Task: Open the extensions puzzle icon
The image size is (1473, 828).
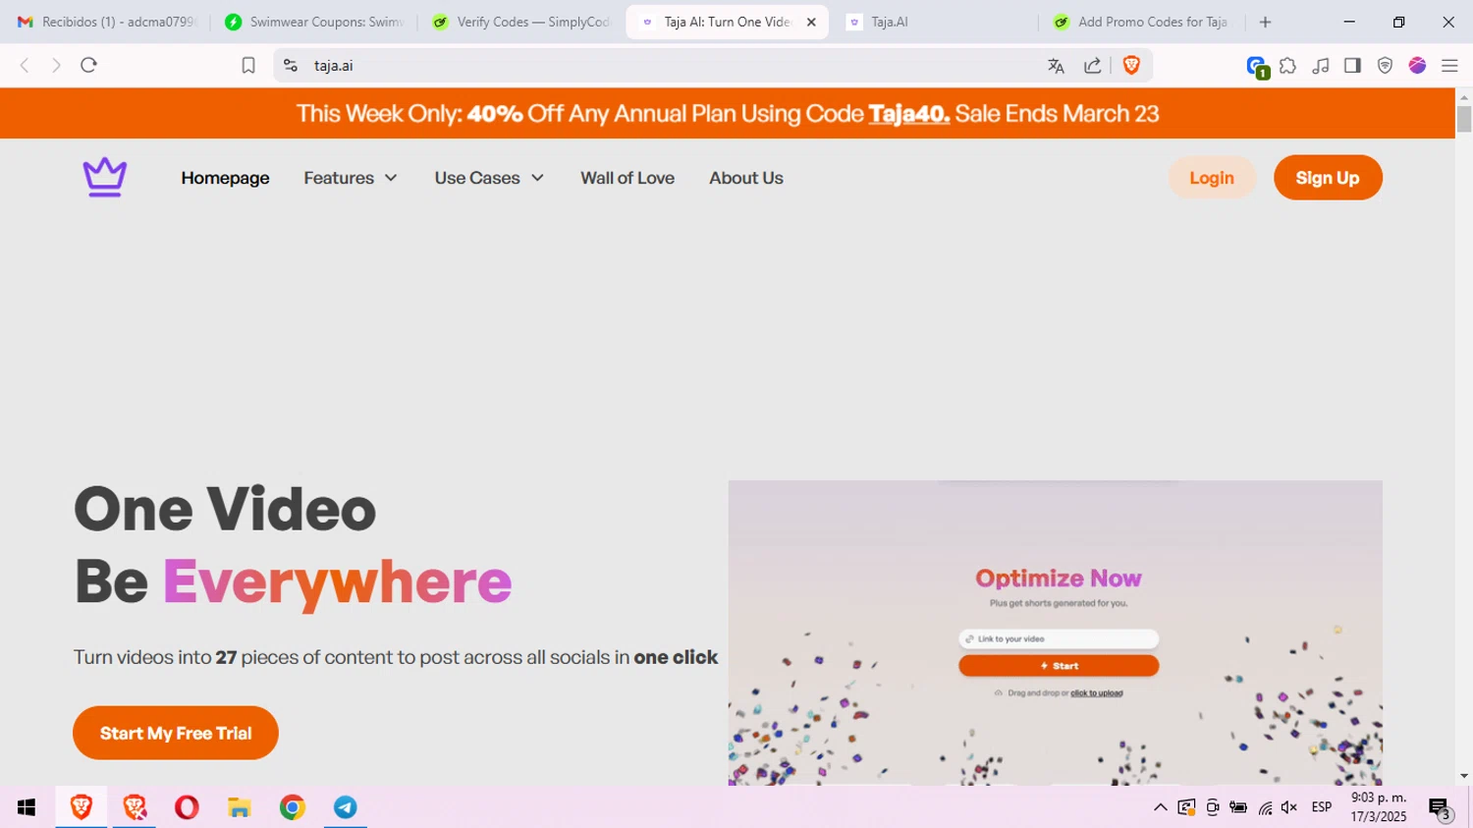Action: click(1287, 66)
